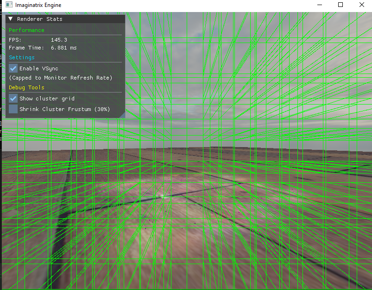Click the Enable VSync label text

tap(39, 68)
